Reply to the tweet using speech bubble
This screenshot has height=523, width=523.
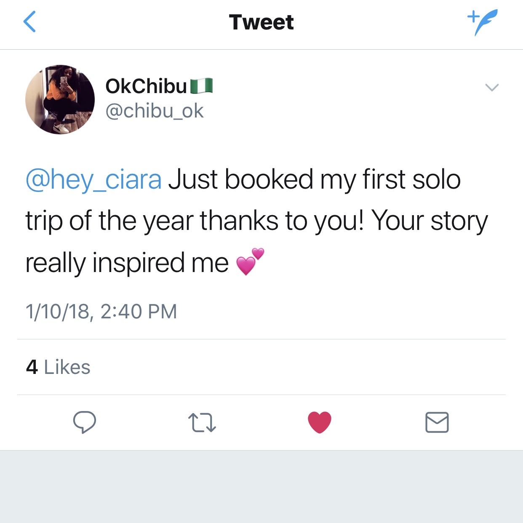pos(85,422)
